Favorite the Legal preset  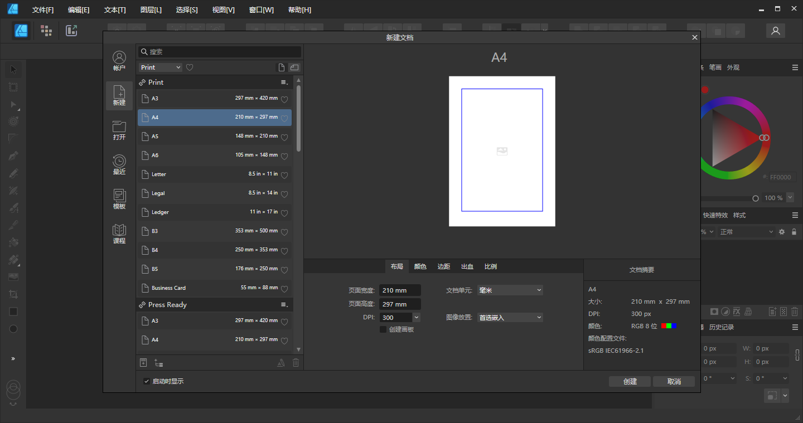tap(284, 195)
